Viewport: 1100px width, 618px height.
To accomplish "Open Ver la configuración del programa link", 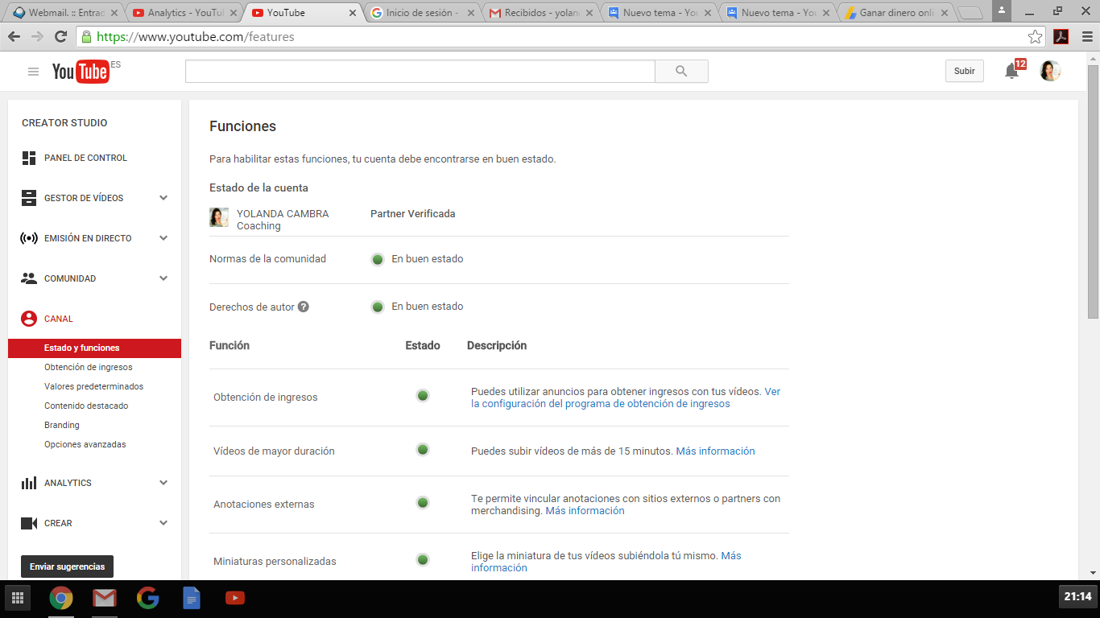I will pos(626,398).
